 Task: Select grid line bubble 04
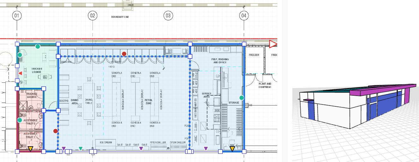pyautogui.click(x=243, y=15)
